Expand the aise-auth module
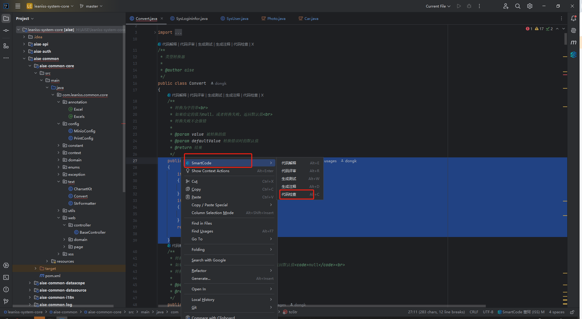 click(x=24, y=51)
